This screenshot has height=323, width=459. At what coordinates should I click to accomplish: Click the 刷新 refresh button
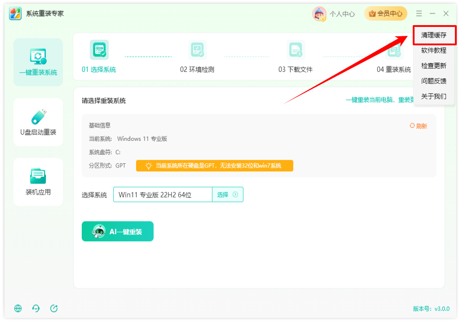coord(418,126)
